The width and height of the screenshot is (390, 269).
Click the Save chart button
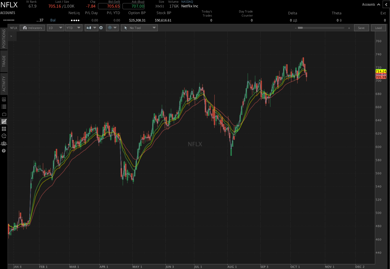click(361, 28)
